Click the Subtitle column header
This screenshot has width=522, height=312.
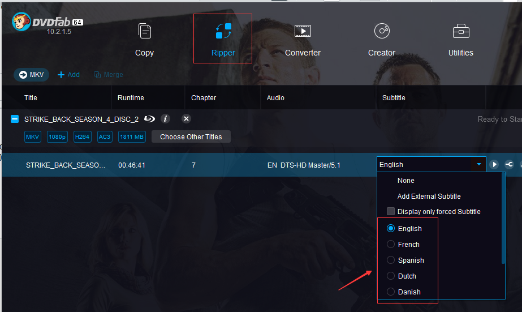[x=394, y=97]
